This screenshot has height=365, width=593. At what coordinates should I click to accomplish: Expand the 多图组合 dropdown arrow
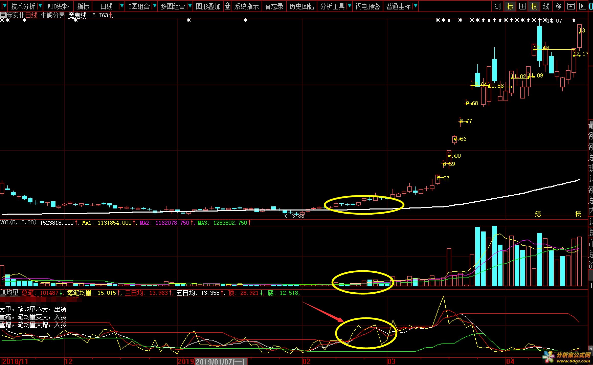tap(190, 6)
